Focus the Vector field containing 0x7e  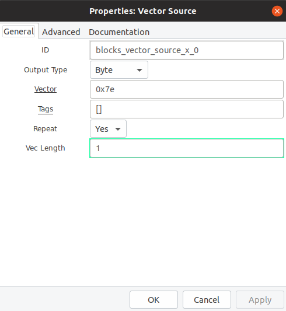click(x=187, y=89)
